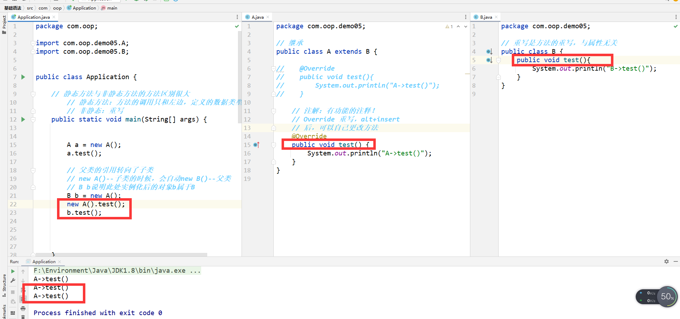Click the horizontal scrollbar in Application.java editor
The width and height of the screenshot is (680, 319).
tap(121, 254)
